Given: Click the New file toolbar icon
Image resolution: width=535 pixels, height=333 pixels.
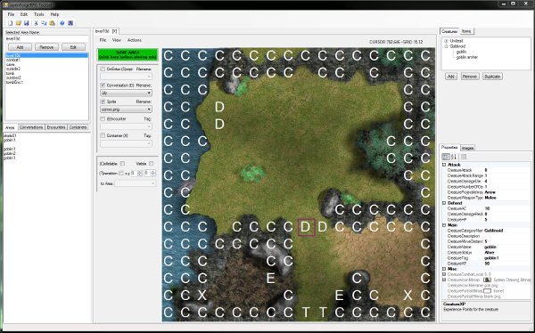Looking at the screenshot, I should tap(10, 23).
